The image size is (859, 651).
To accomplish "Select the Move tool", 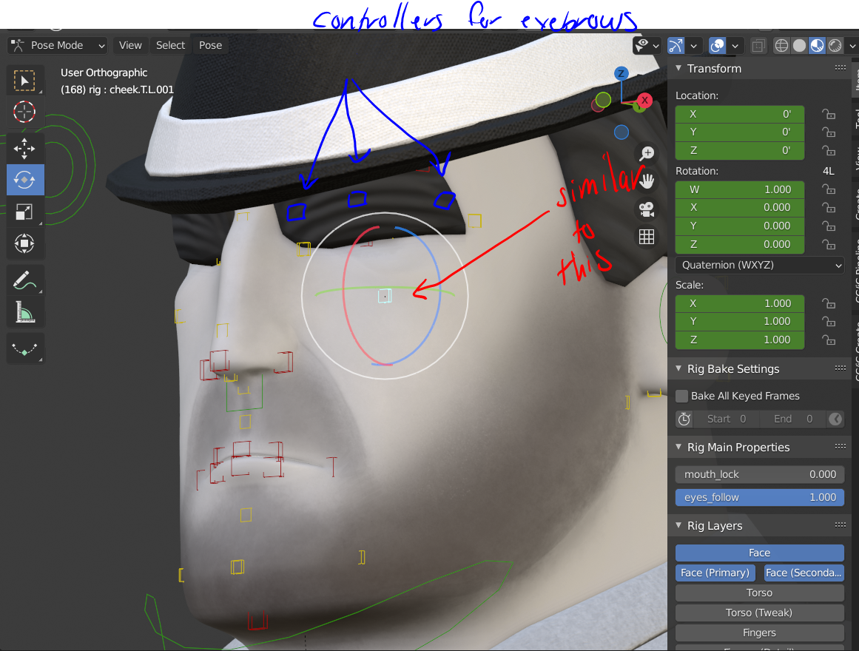I will [x=24, y=149].
